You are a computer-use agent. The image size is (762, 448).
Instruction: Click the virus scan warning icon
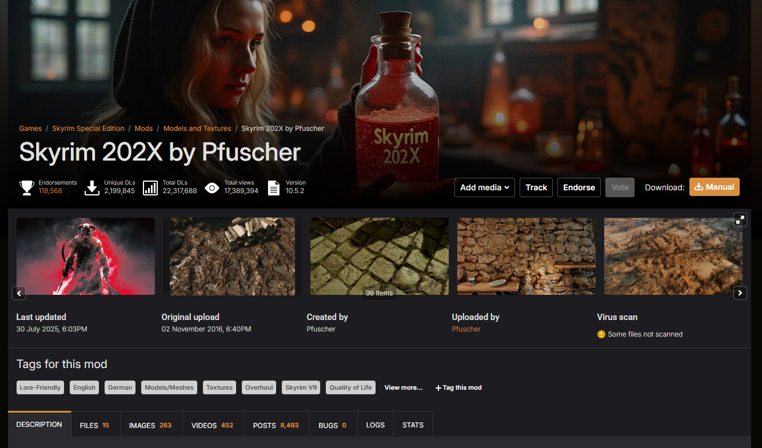(601, 334)
